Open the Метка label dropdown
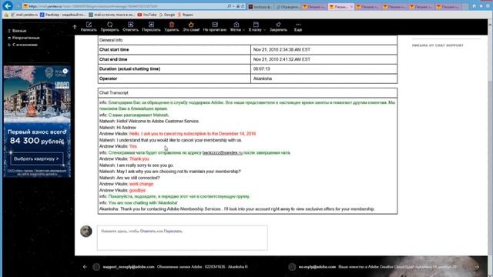Viewport: 493px width, 277px height. 237,27
